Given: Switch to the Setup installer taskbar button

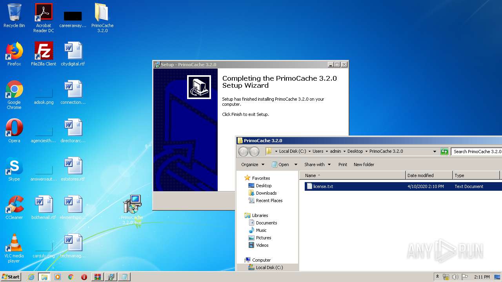Looking at the screenshot, I should pyautogui.click(x=111, y=277).
